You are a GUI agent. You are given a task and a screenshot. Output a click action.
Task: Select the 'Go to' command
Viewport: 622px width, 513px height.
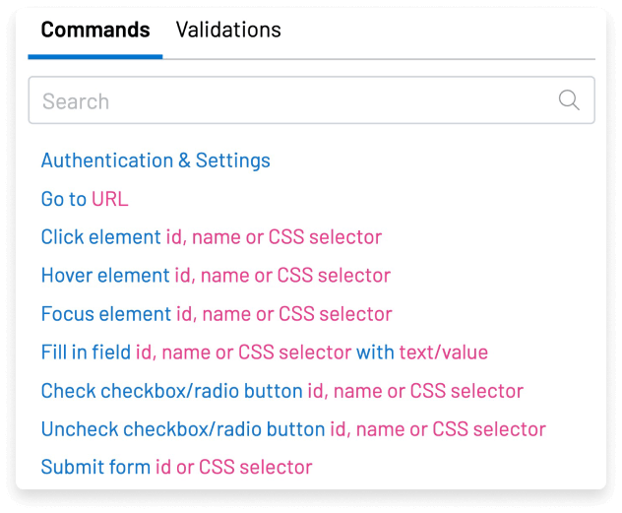pos(63,199)
